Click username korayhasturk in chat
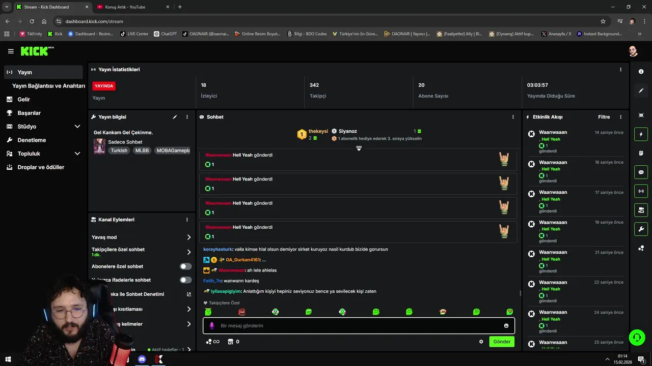The width and height of the screenshot is (652, 366). (218, 249)
